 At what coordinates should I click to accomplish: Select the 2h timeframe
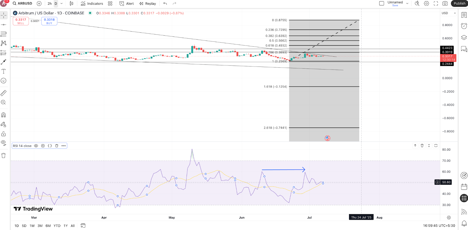point(50,4)
